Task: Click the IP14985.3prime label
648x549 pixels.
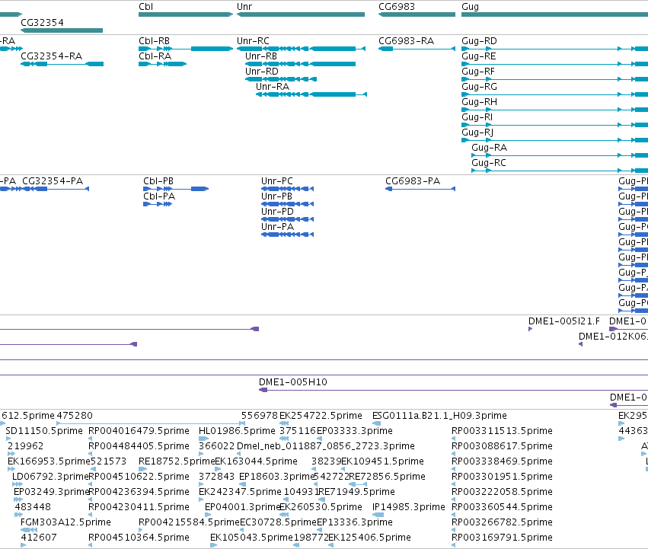Action: tap(409, 507)
